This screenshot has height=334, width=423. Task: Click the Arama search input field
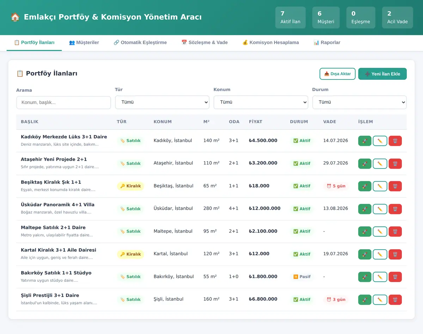point(63,103)
